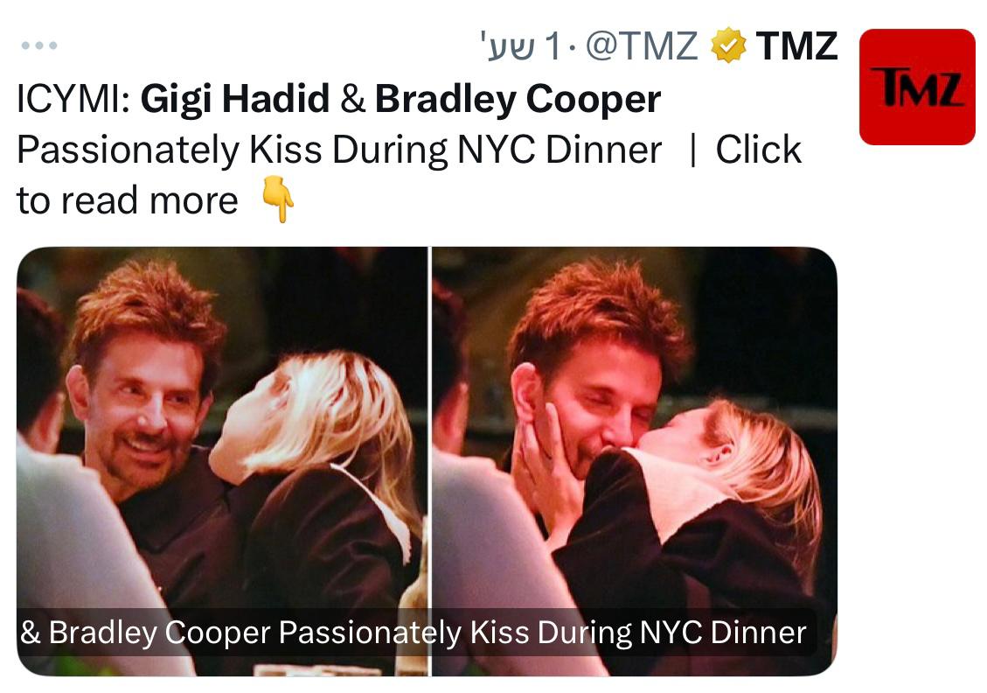Viewport: 987px width, 693px height.
Task: Open the tweet's three-dot more menu
Action: pyautogui.click(x=38, y=45)
